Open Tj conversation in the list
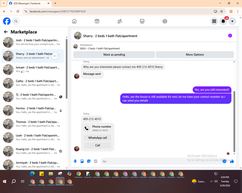The height and width of the screenshot is (193, 242). [32, 97]
